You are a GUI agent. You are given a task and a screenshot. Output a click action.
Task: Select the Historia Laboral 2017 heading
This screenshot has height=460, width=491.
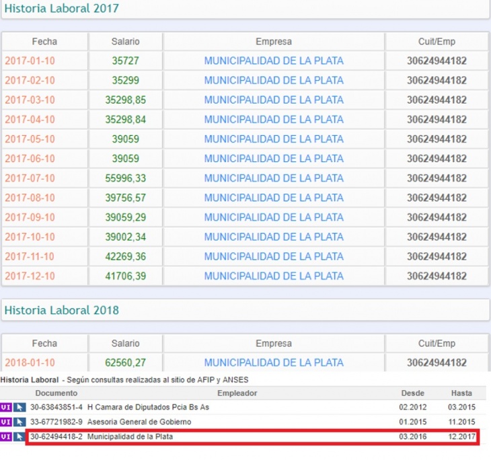62,9
